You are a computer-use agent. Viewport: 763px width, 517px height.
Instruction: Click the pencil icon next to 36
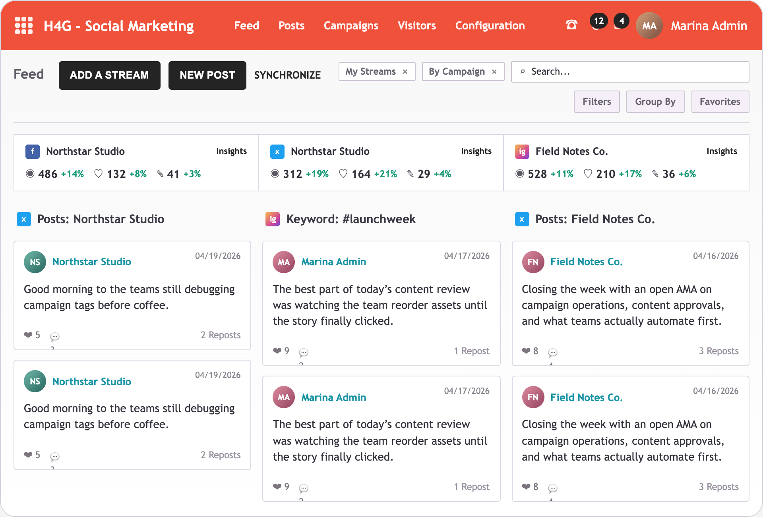coord(655,174)
